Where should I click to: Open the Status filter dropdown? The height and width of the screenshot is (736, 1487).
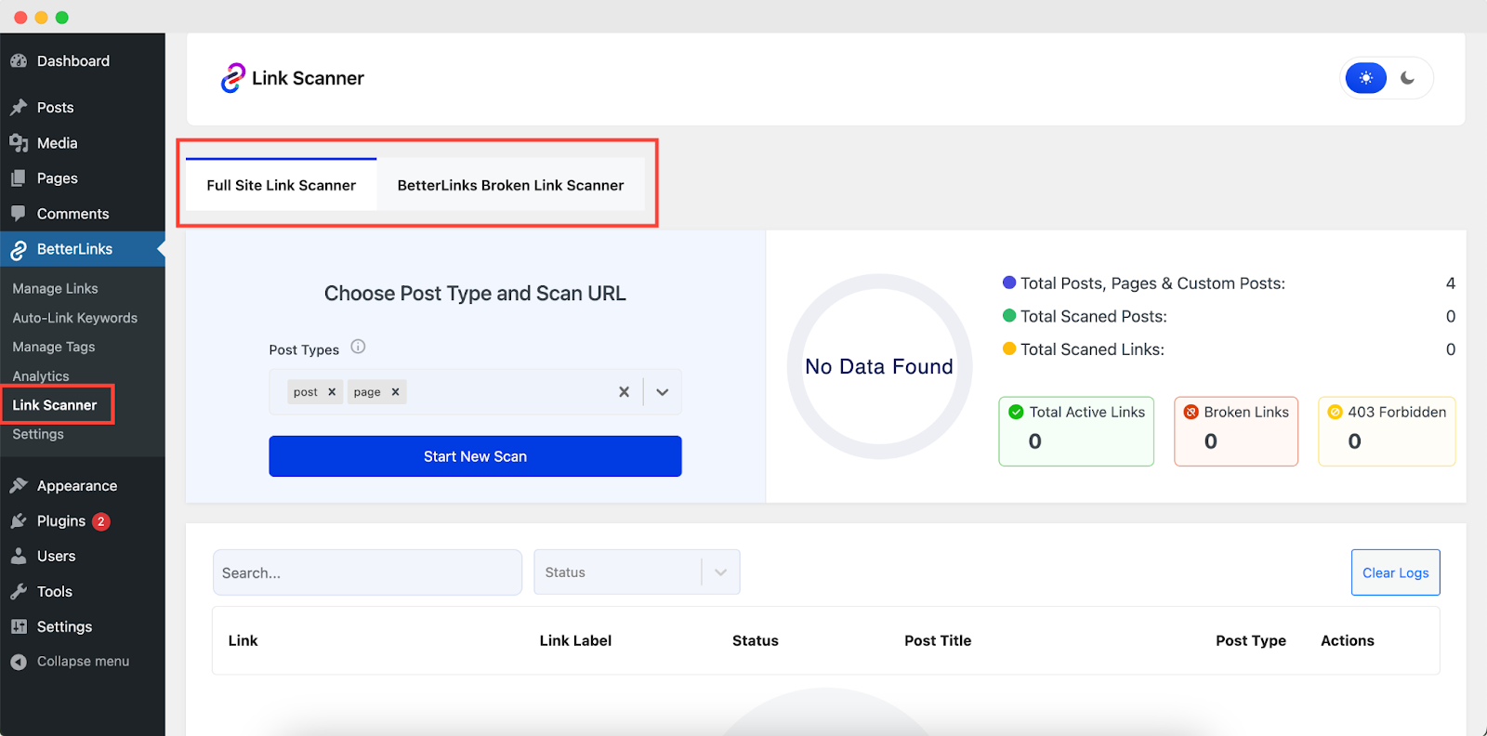tap(637, 572)
